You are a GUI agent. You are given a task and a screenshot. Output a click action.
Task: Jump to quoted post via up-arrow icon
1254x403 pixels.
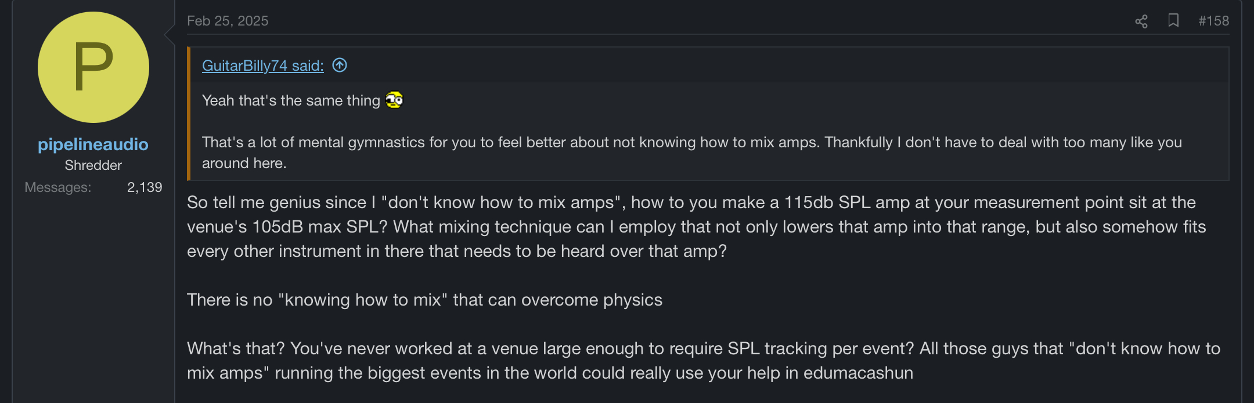[340, 66]
